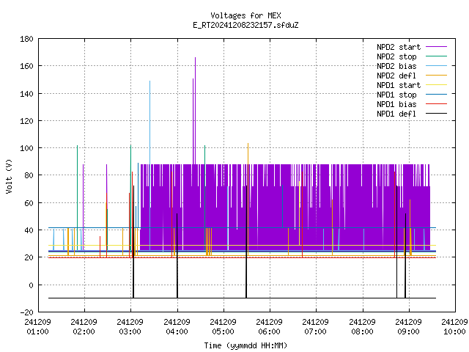The image size is (469, 352).
Task: Select the NPD2 bias legend label
Action: (x=396, y=66)
